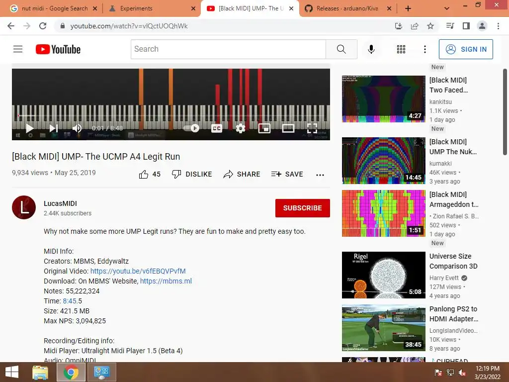Open YouTube settings three-dot menu

click(x=425, y=49)
